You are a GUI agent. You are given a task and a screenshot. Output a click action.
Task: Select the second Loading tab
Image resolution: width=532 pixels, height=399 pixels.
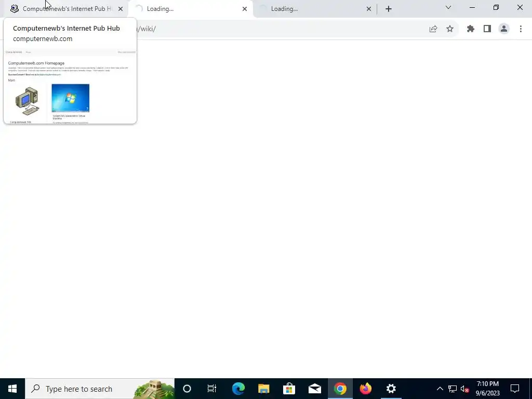coord(190,9)
